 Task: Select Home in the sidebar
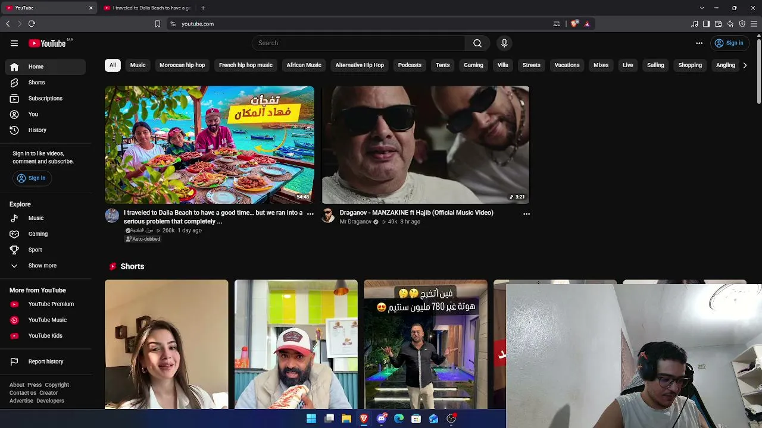pyautogui.click(x=45, y=67)
